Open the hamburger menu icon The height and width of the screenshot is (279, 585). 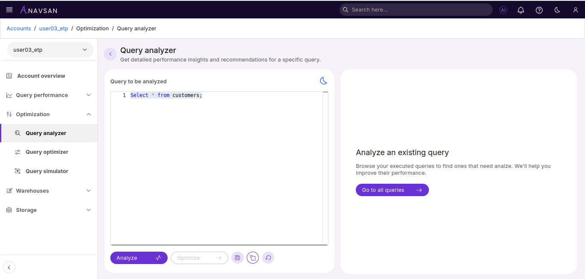pos(9,9)
